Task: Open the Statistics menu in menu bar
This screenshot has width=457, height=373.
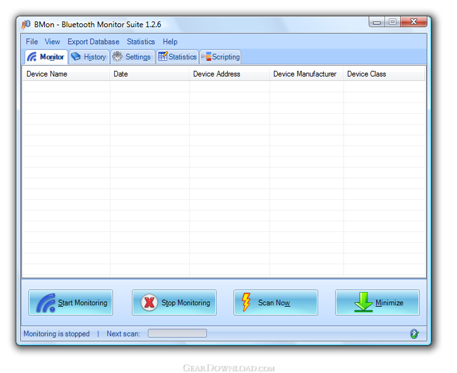Action: tap(141, 42)
